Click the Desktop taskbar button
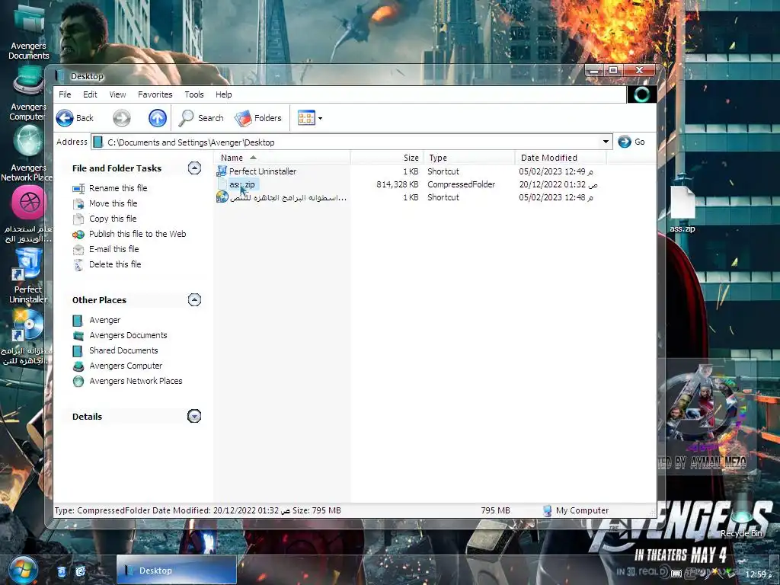 point(177,570)
